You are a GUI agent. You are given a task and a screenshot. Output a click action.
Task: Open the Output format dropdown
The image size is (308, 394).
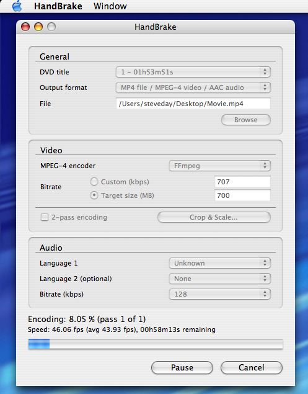pos(193,87)
